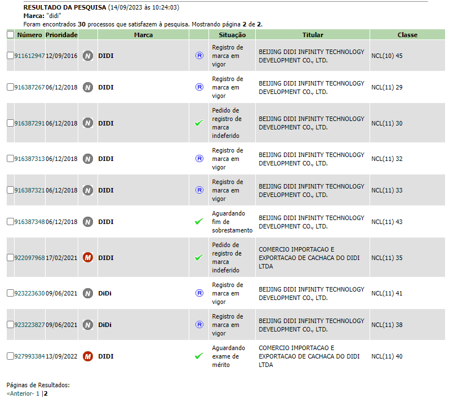Check the box for process 923223827

pyautogui.click(x=10, y=324)
